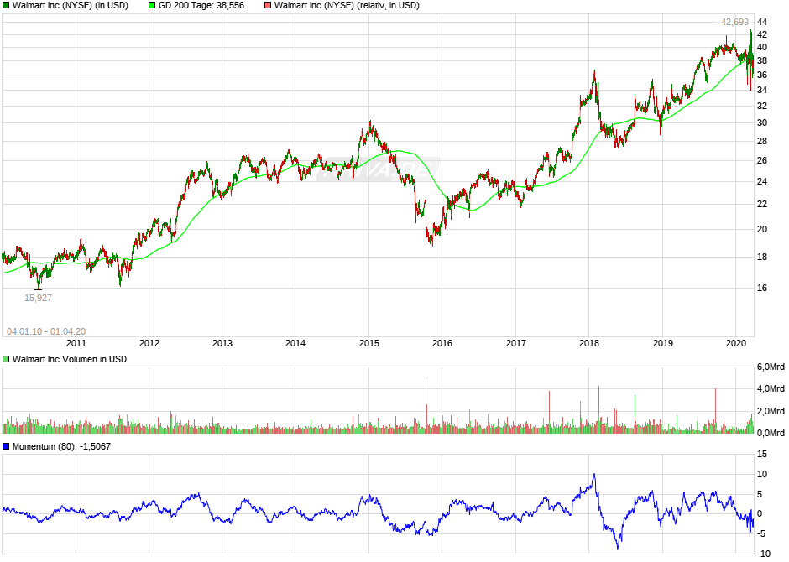This screenshot has height=562, width=789.
Task: Click the 24 price axis label
Action: (762, 181)
